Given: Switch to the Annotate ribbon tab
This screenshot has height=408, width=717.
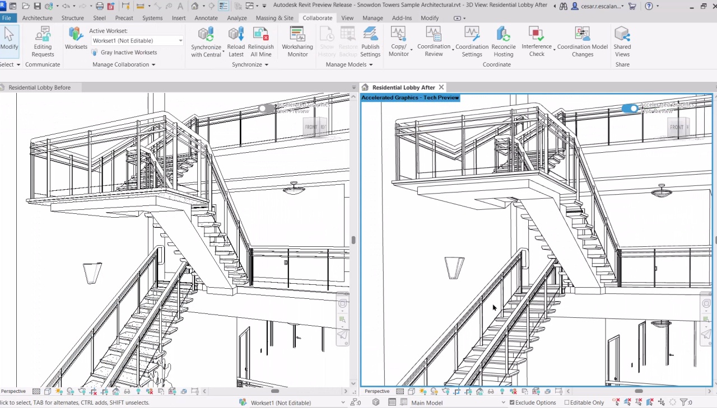Looking at the screenshot, I should click(x=206, y=18).
